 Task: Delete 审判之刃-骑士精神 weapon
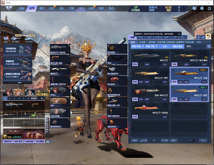point(186,64)
